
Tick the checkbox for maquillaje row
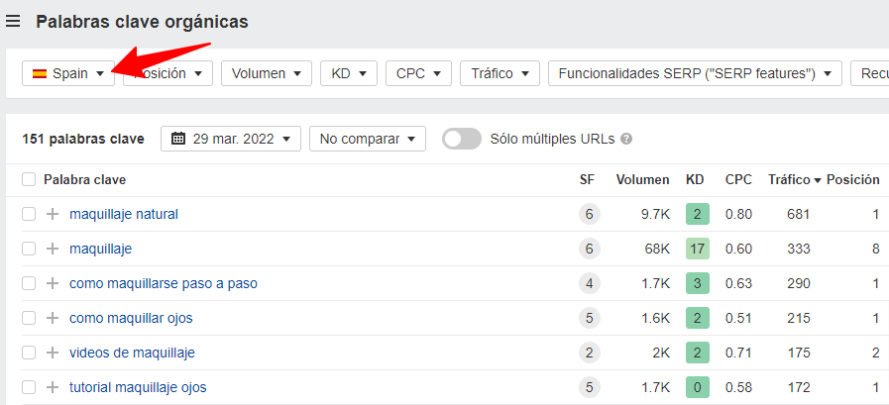(29, 249)
